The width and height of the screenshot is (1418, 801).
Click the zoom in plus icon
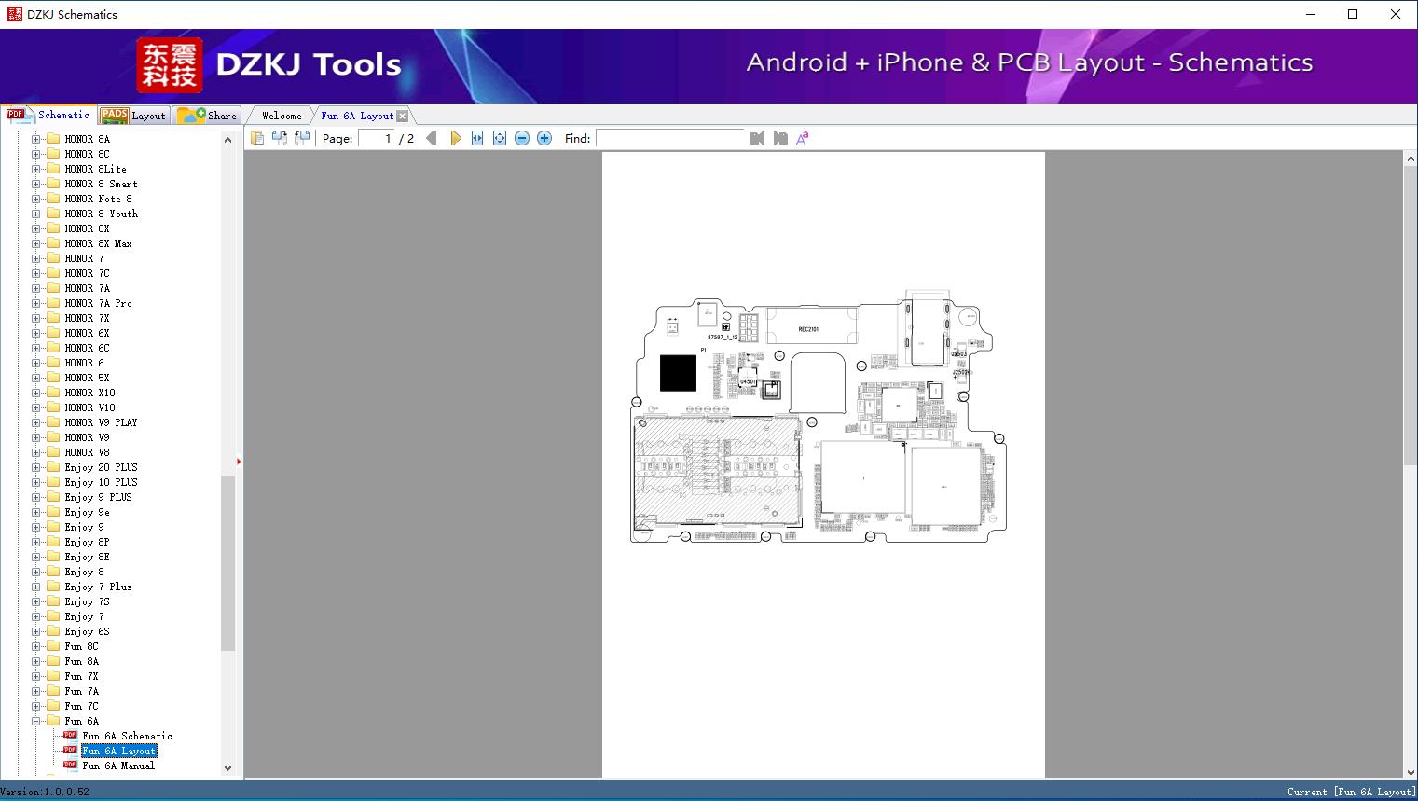pyautogui.click(x=544, y=138)
